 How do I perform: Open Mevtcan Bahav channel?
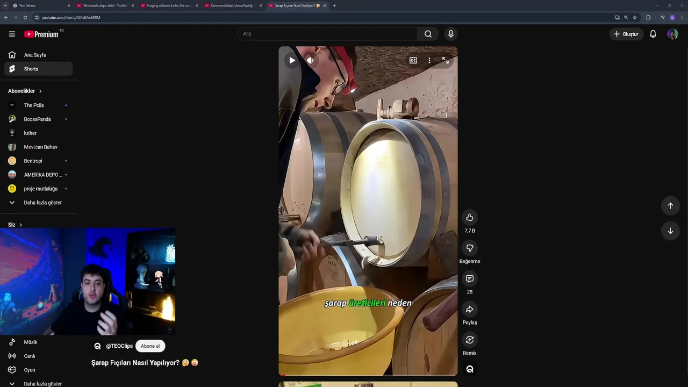coord(38,147)
